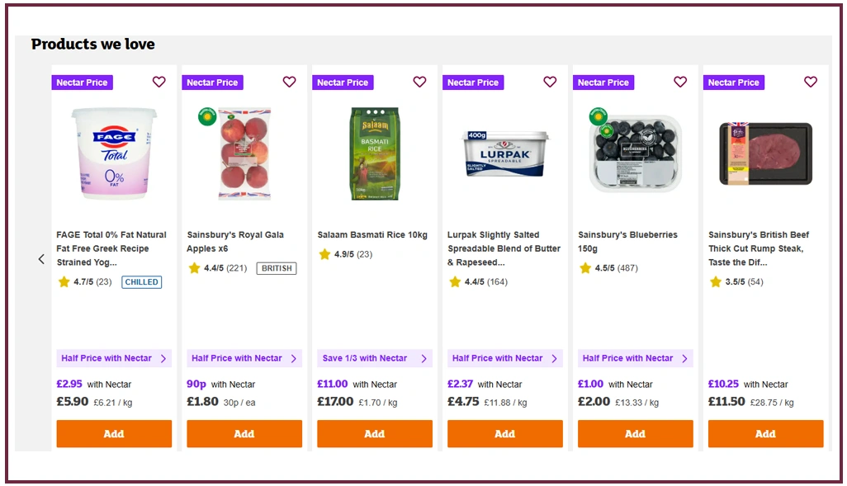847x486 pixels.
Task: Open Half Price with Nectar offer for Blueberries
Action: tap(635, 358)
